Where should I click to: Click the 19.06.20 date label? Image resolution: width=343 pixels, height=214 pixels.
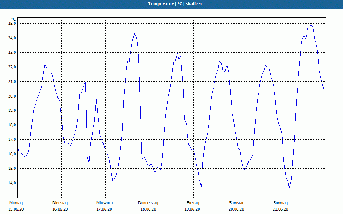click(x=192, y=209)
